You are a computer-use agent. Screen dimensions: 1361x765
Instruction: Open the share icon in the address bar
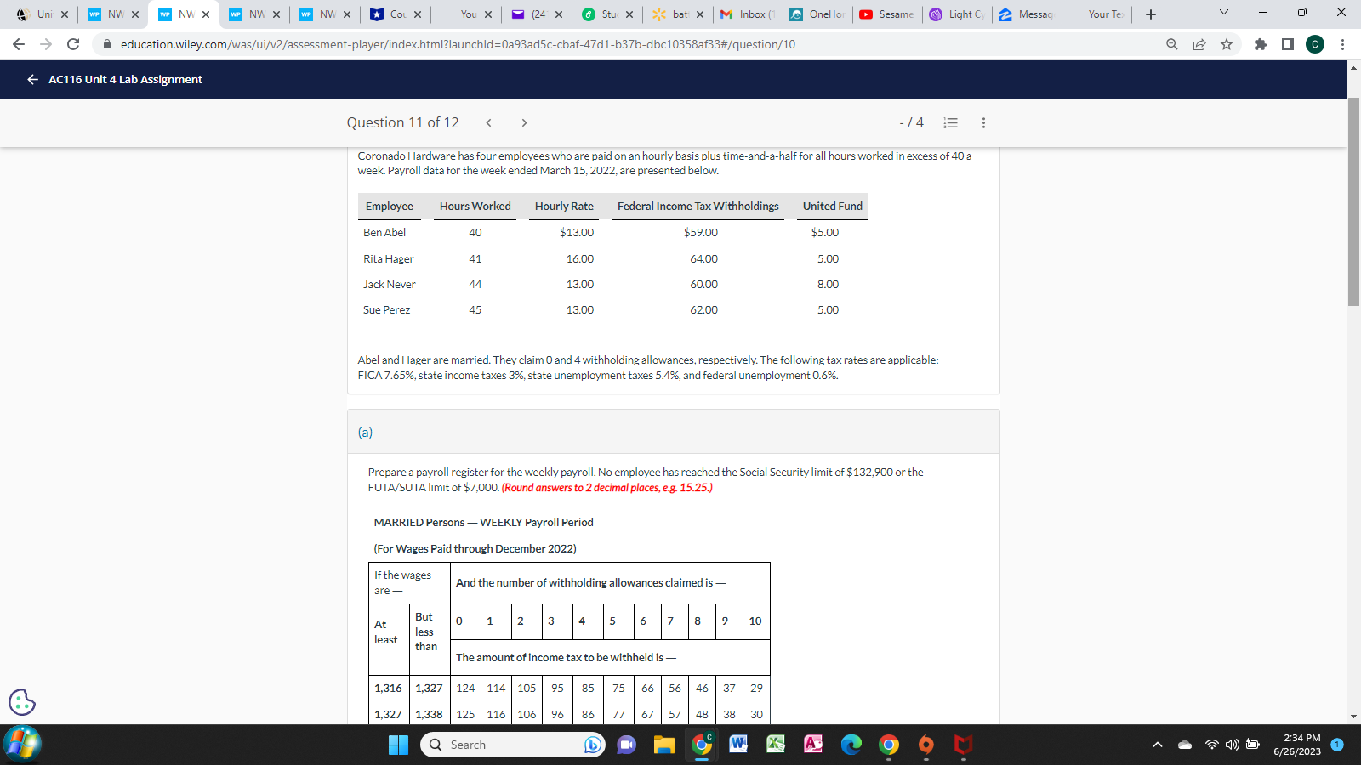(x=1200, y=44)
